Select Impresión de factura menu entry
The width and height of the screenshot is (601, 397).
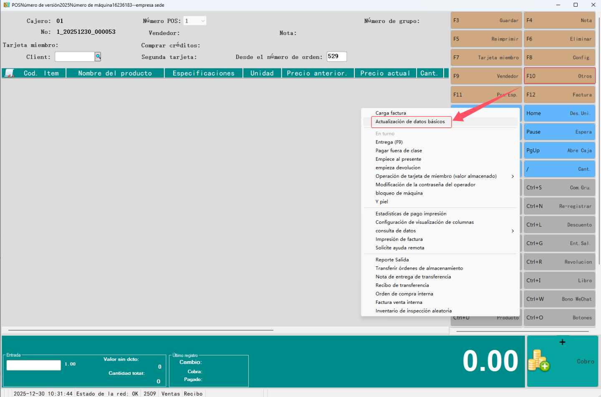click(399, 239)
